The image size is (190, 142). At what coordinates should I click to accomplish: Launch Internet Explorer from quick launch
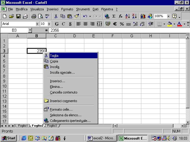tap(24, 138)
